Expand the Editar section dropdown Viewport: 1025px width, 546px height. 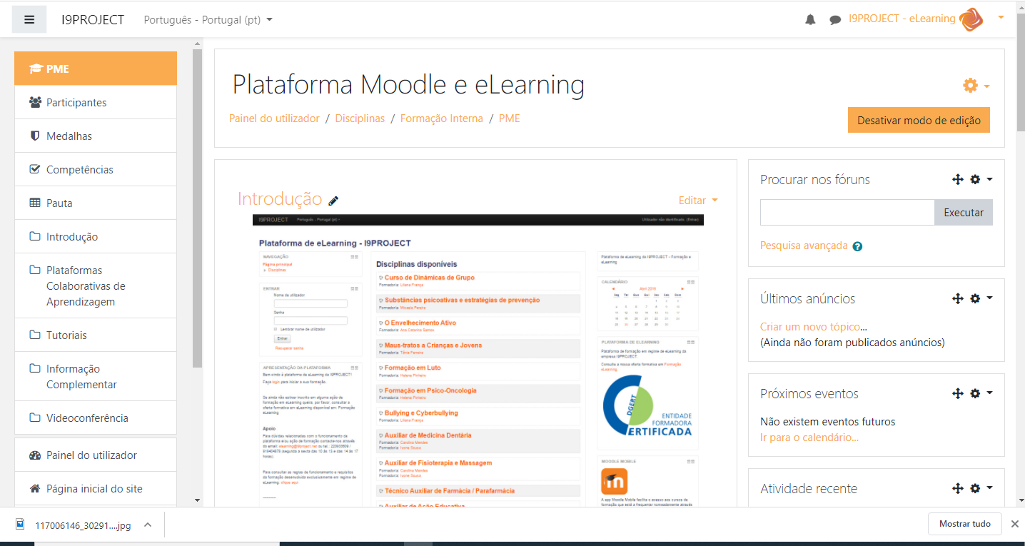coord(698,201)
